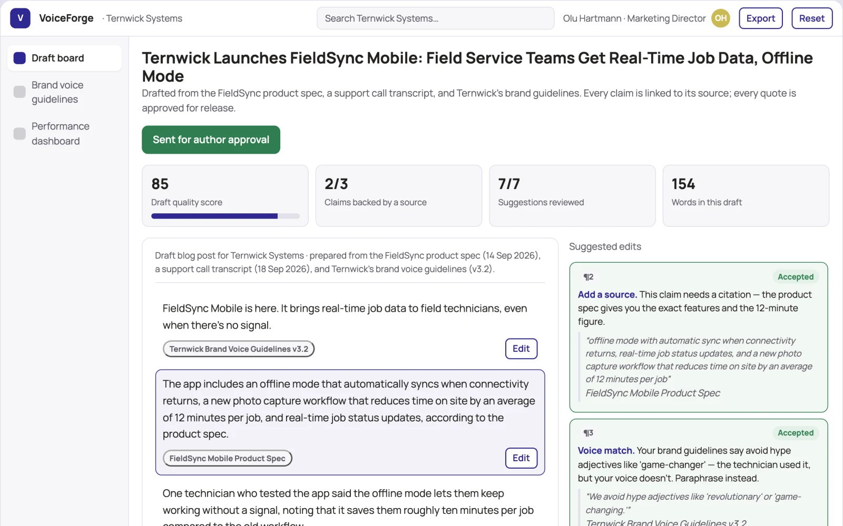Open the Draft board menu item

pyautogui.click(x=65, y=58)
